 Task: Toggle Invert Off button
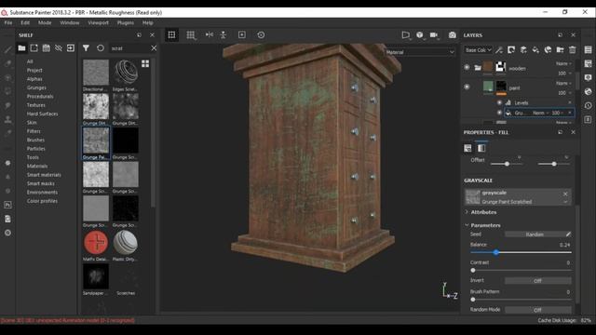click(x=537, y=281)
